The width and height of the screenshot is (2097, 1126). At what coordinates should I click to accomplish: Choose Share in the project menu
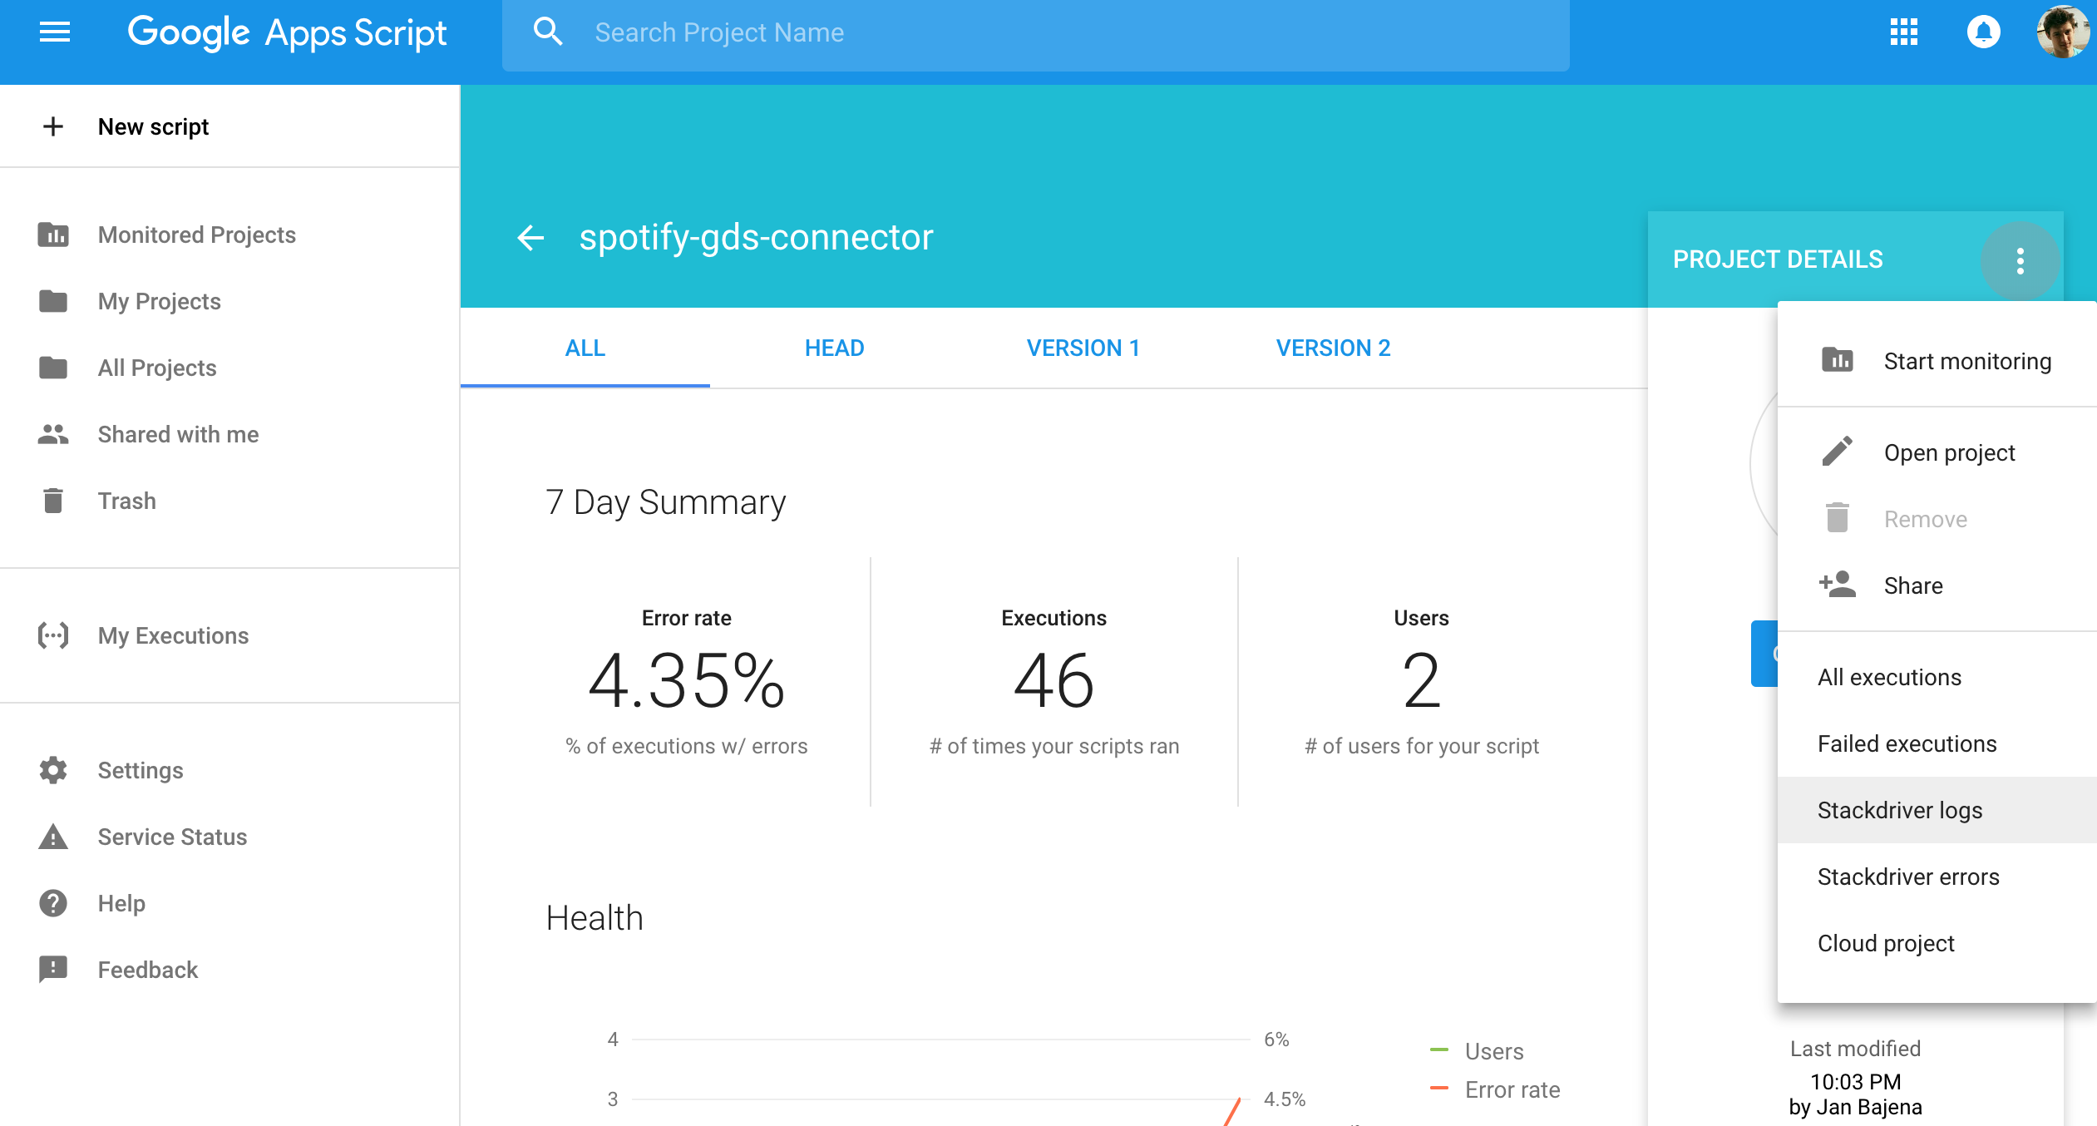click(1937, 585)
